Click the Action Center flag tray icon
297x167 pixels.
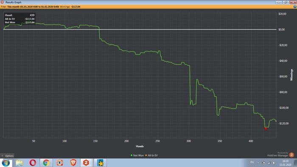tap(263, 163)
